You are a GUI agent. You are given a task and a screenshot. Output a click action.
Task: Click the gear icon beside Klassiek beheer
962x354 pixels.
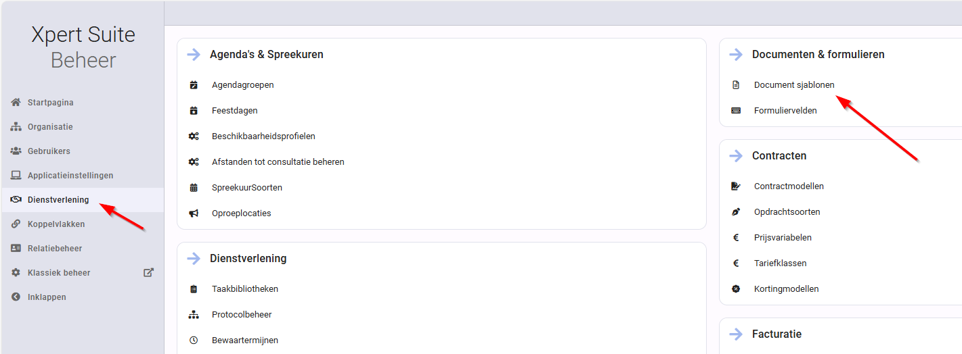16,273
